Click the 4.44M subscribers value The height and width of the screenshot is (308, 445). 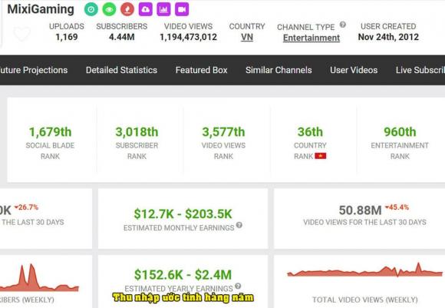(x=122, y=37)
